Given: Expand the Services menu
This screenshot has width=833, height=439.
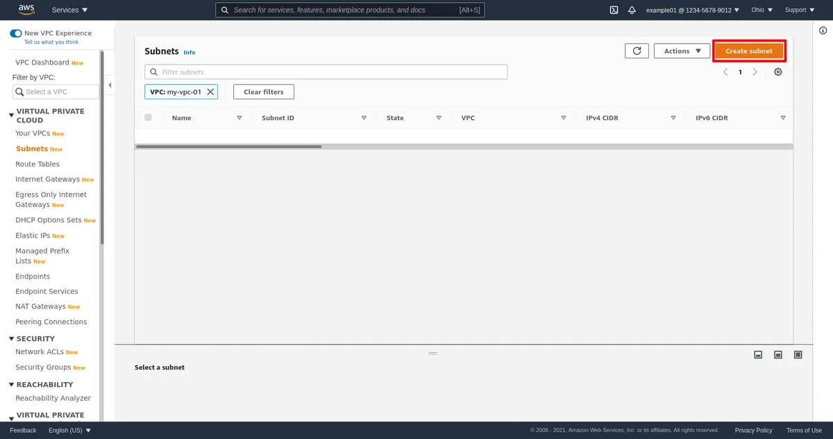Looking at the screenshot, I should pyautogui.click(x=69, y=10).
